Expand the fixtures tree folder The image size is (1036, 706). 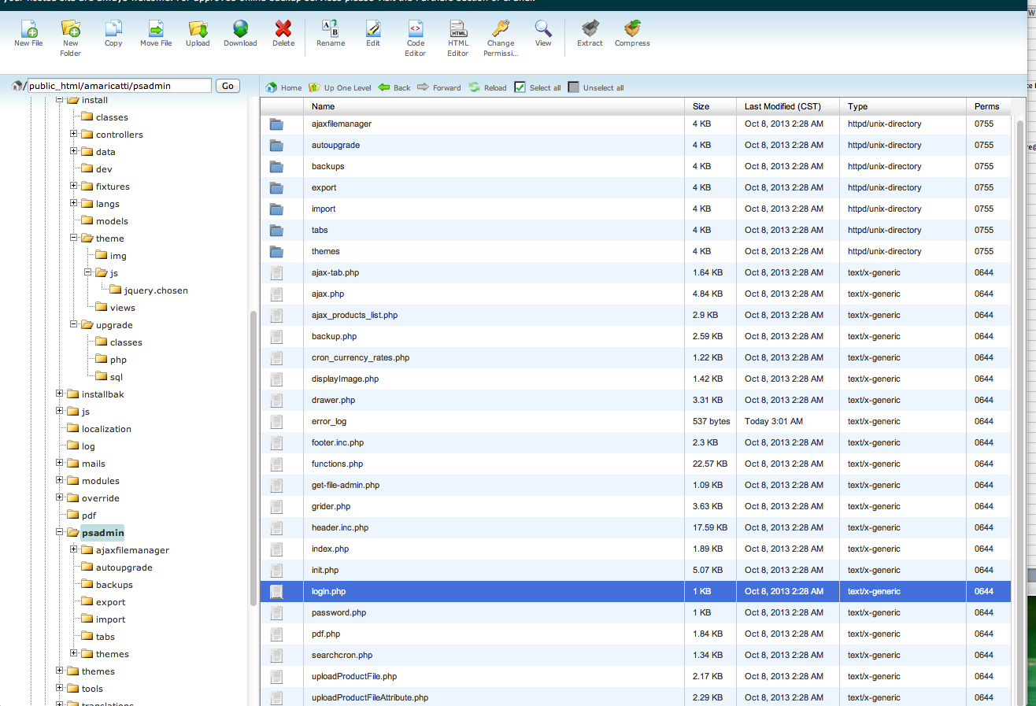coord(74,186)
